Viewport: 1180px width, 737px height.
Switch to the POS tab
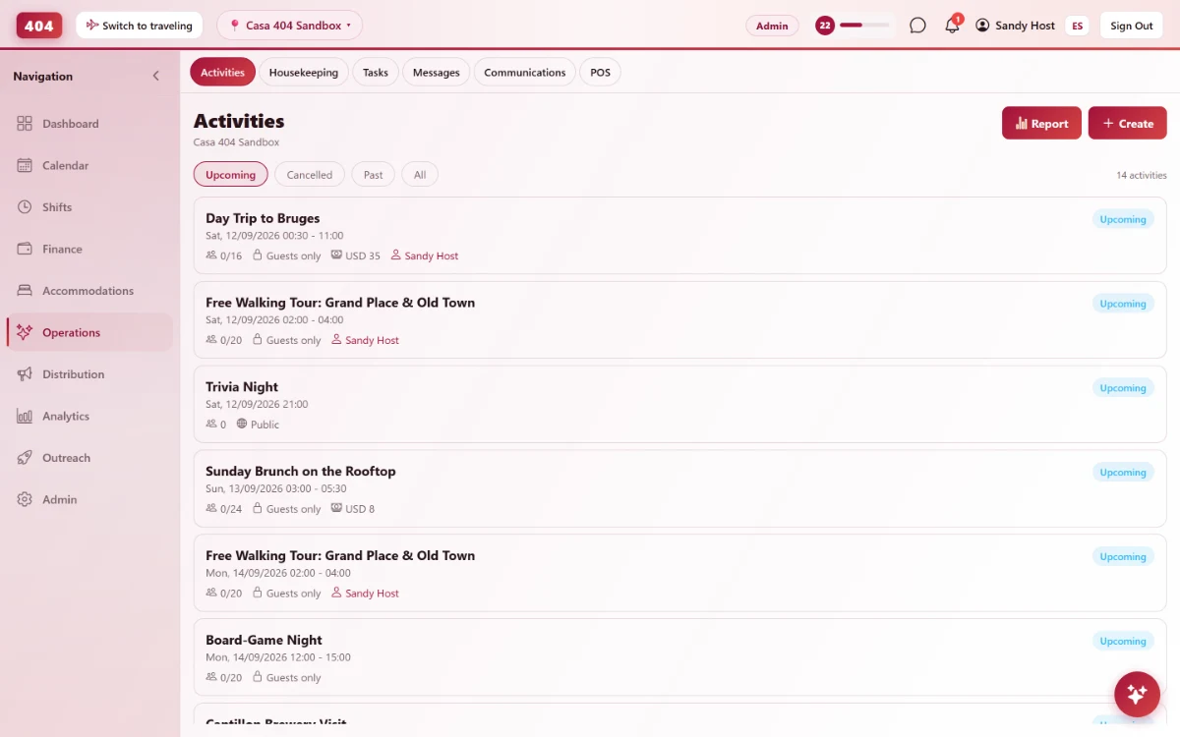coord(601,72)
